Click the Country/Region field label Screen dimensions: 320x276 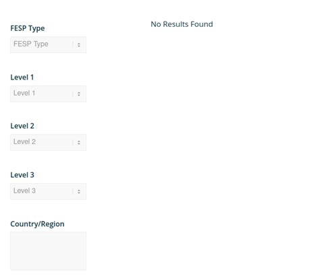point(37,224)
